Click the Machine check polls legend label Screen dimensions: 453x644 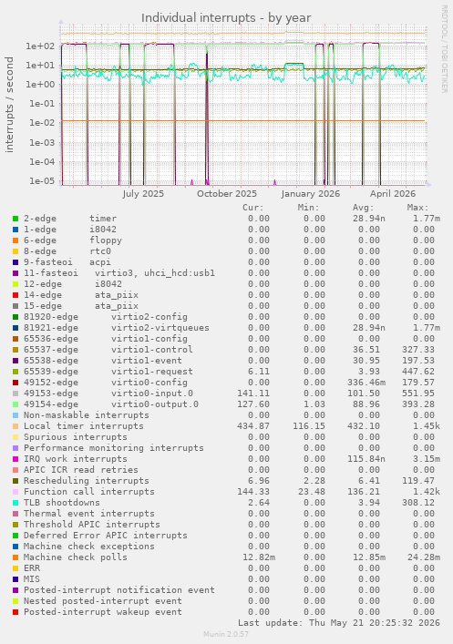click(x=76, y=557)
